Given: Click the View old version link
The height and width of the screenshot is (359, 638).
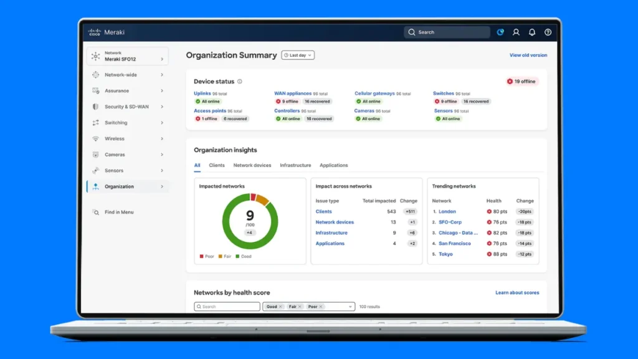Looking at the screenshot, I should point(528,55).
